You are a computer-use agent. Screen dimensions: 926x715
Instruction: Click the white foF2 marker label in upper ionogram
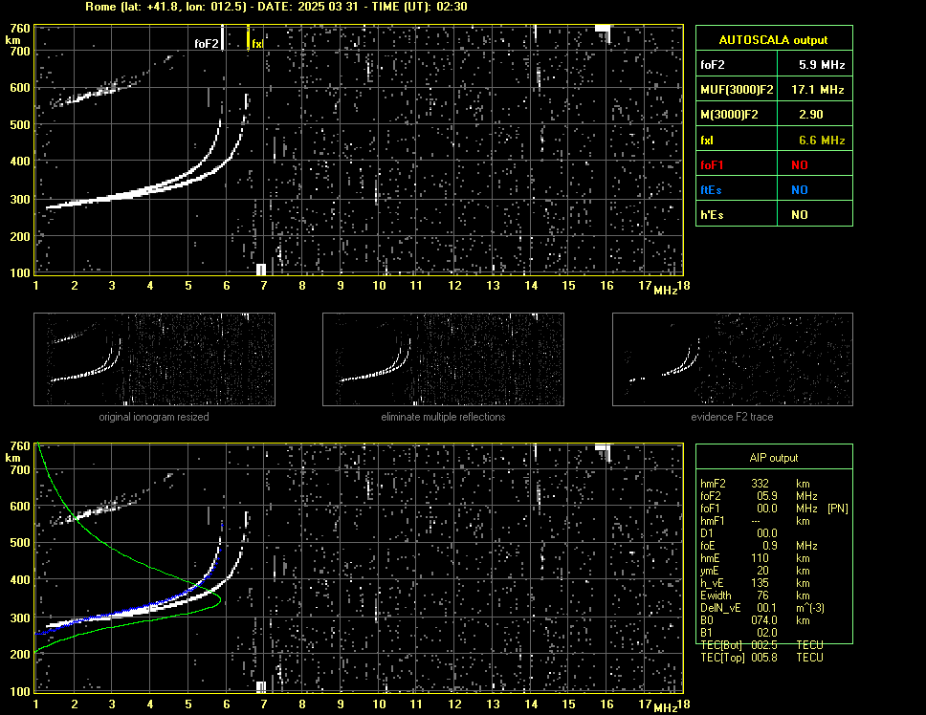pos(207,44)
